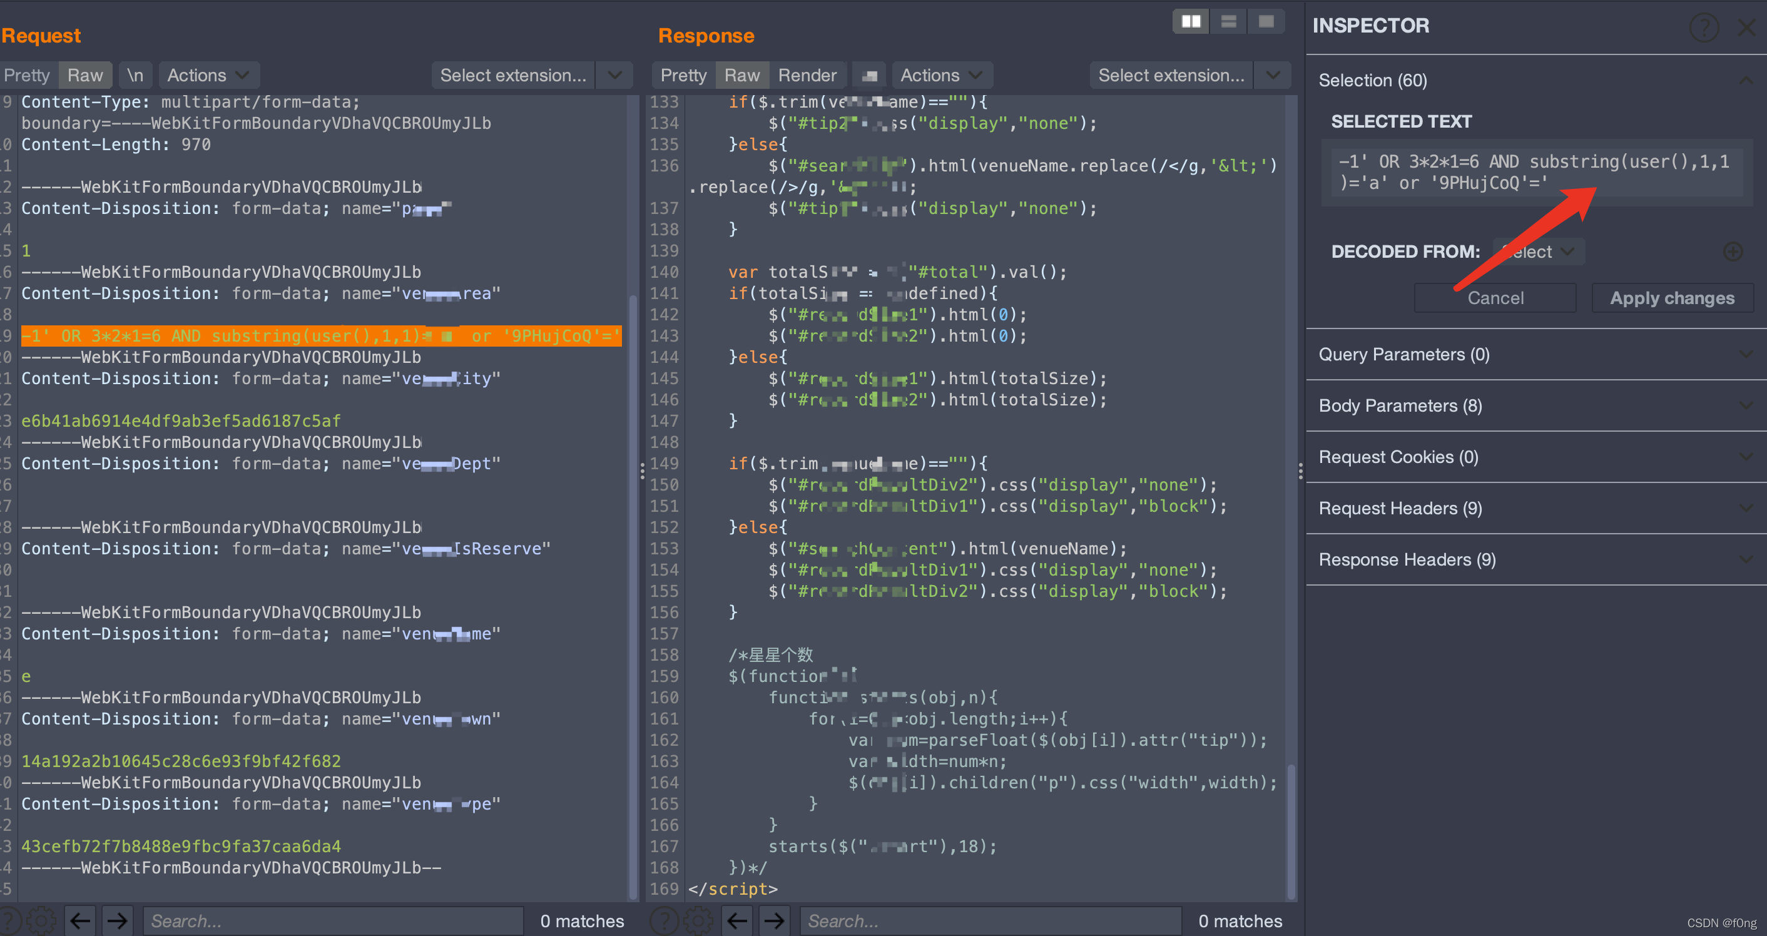1767x936 pixels.
Task: Switch Request view to Pretty
Action: click(x=27, y=76)
